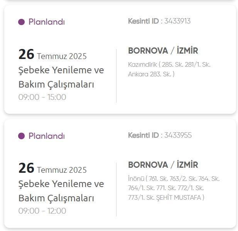Click the 09:00 - 12:00 time range
The height and width of the screenshot is (231, 238).
click(42, 211)
